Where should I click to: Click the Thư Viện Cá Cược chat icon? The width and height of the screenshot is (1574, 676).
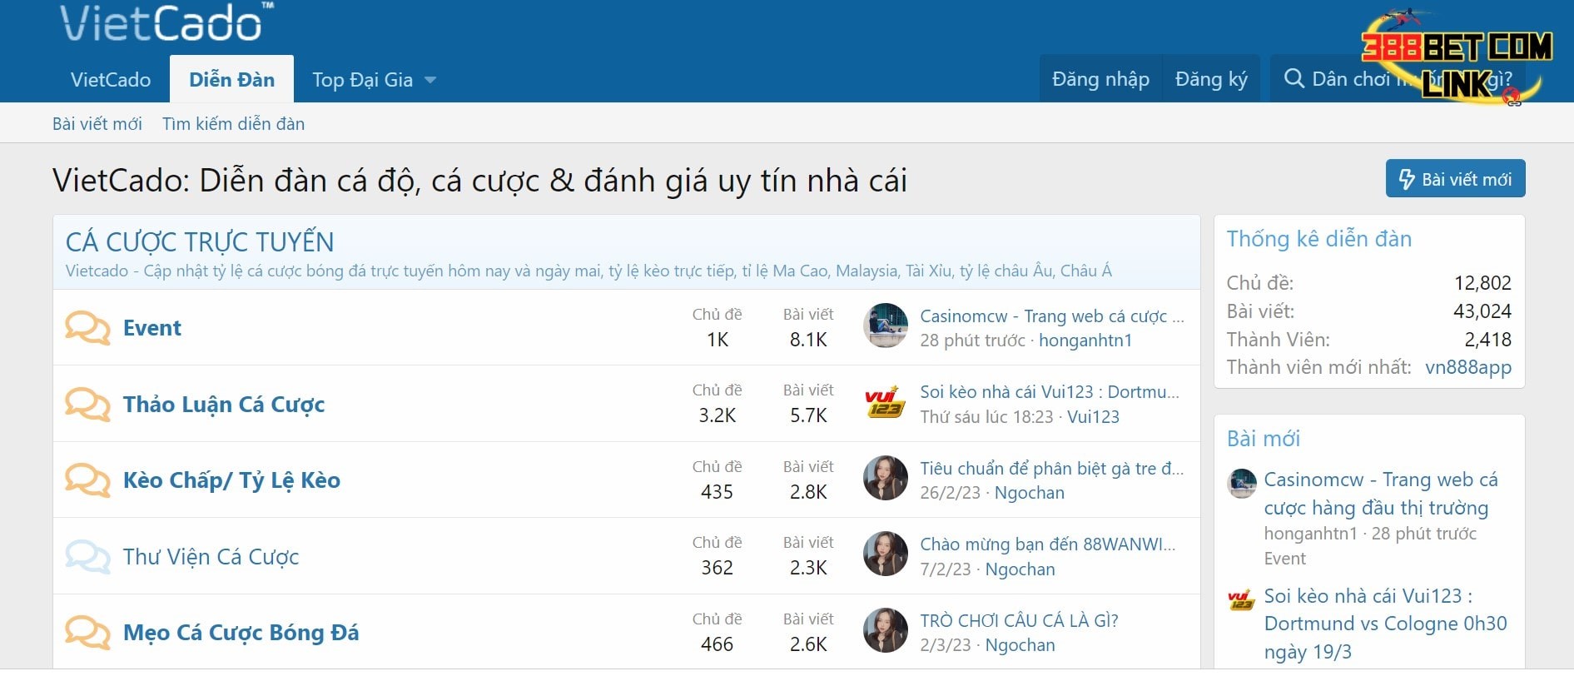[87, 557]
